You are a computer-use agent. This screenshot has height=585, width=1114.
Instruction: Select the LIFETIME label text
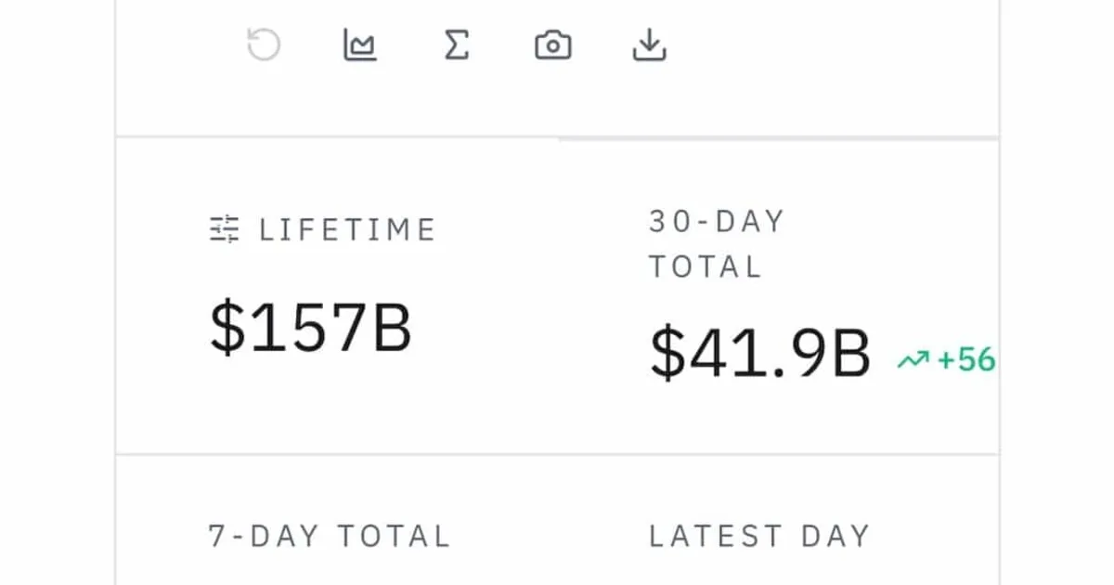click(347, 229)
